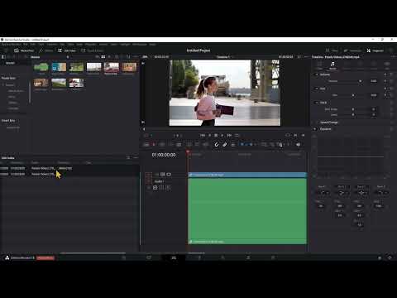Select the Master bin
397x298 pixels.
pos(10,63)
